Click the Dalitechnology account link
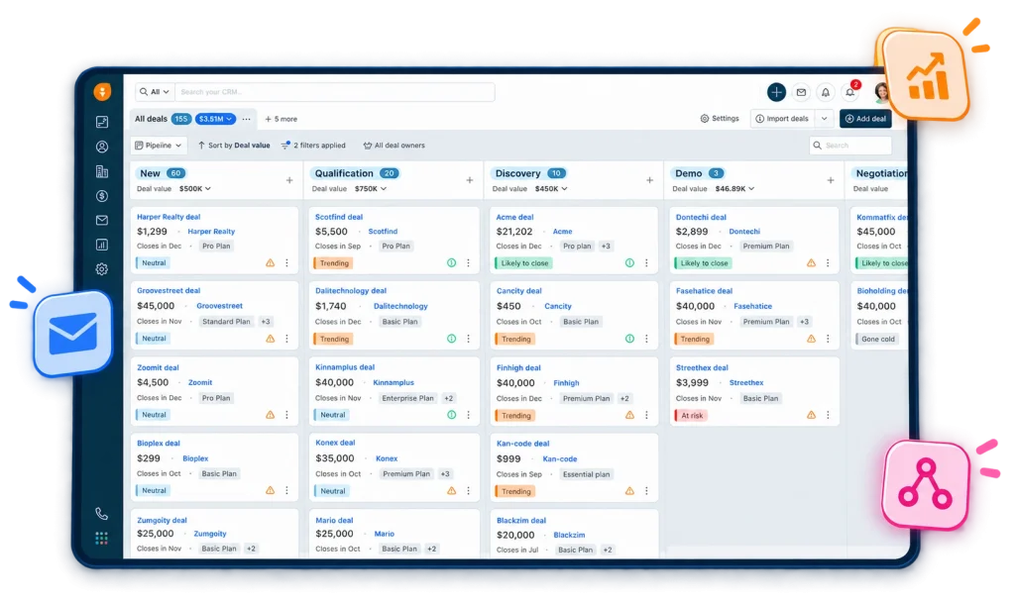 tap(400, 307)
